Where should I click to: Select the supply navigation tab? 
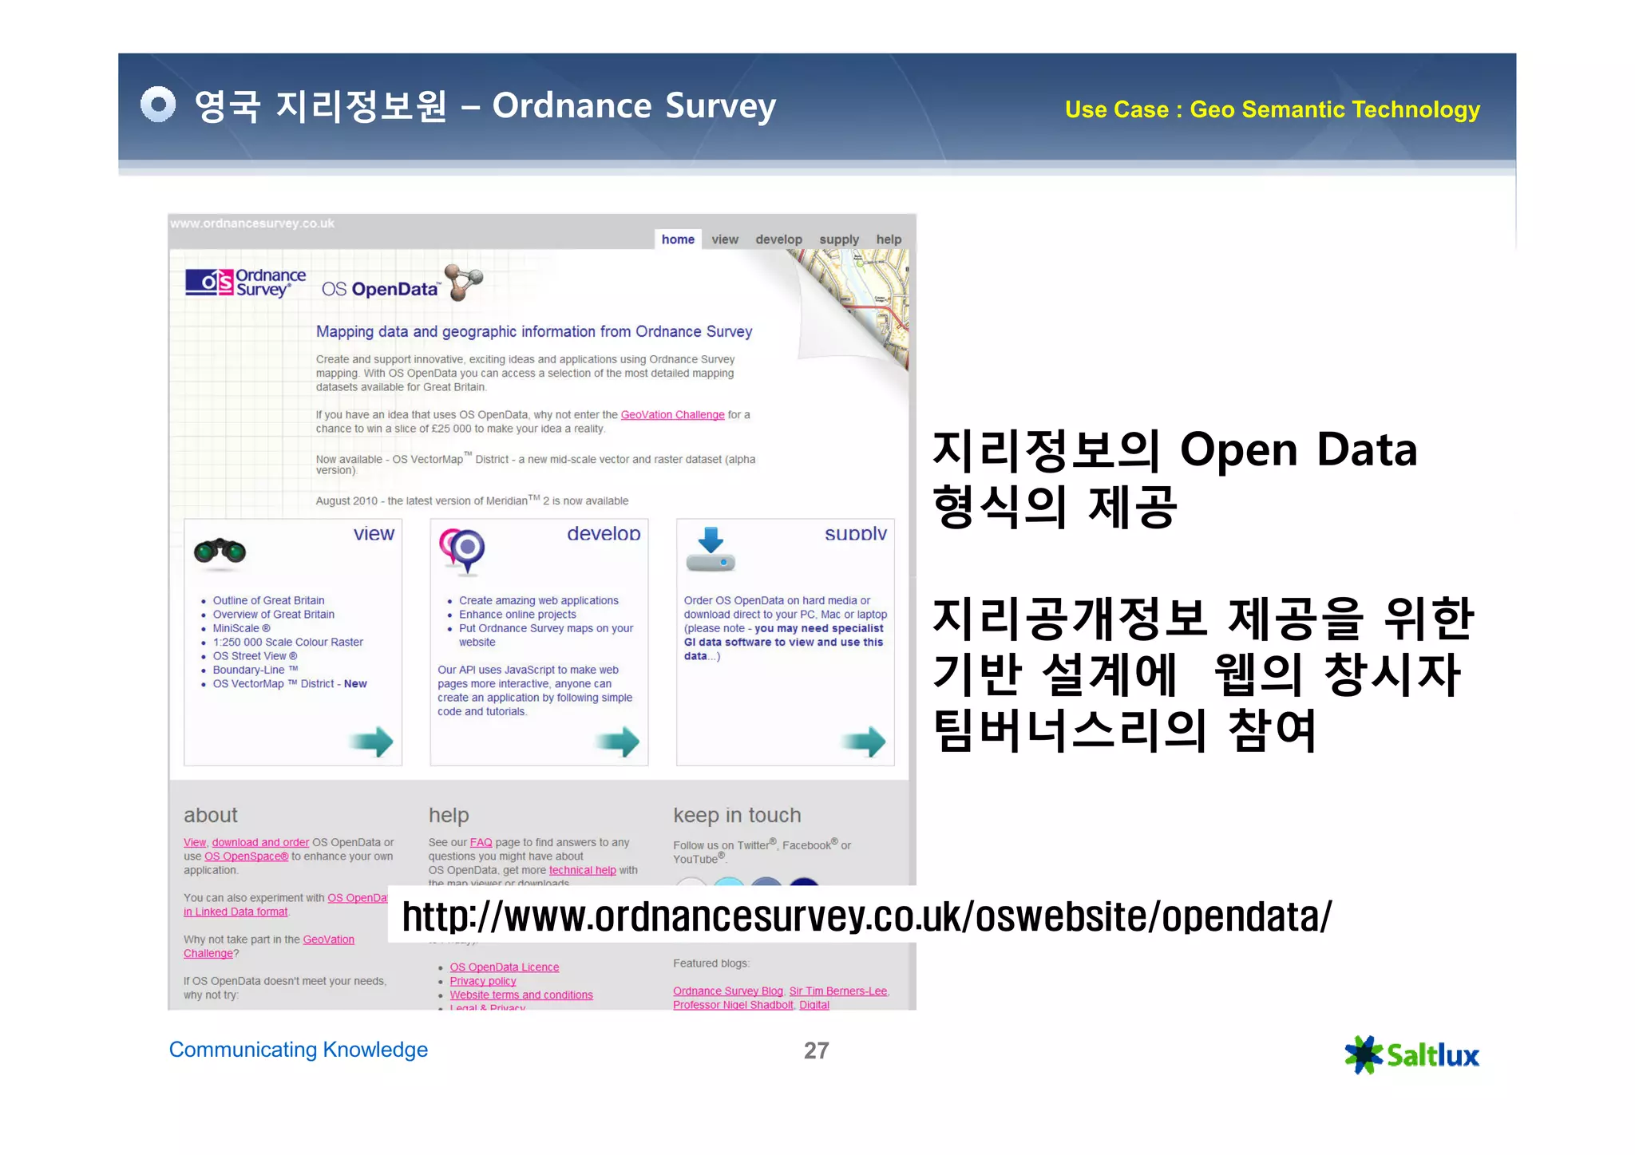839,239
